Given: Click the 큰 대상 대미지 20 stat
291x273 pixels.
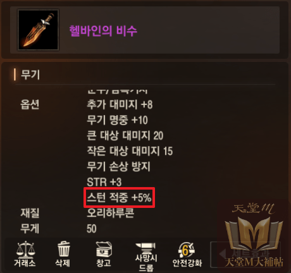Looking at the screenshot, I should (x=125, y=135).
